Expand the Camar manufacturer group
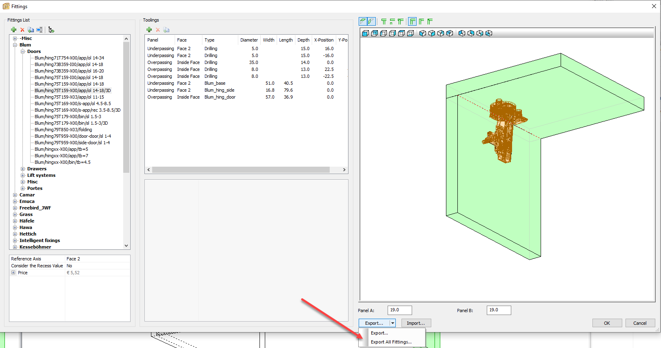661x348 pixels. (x=15, y=195)
